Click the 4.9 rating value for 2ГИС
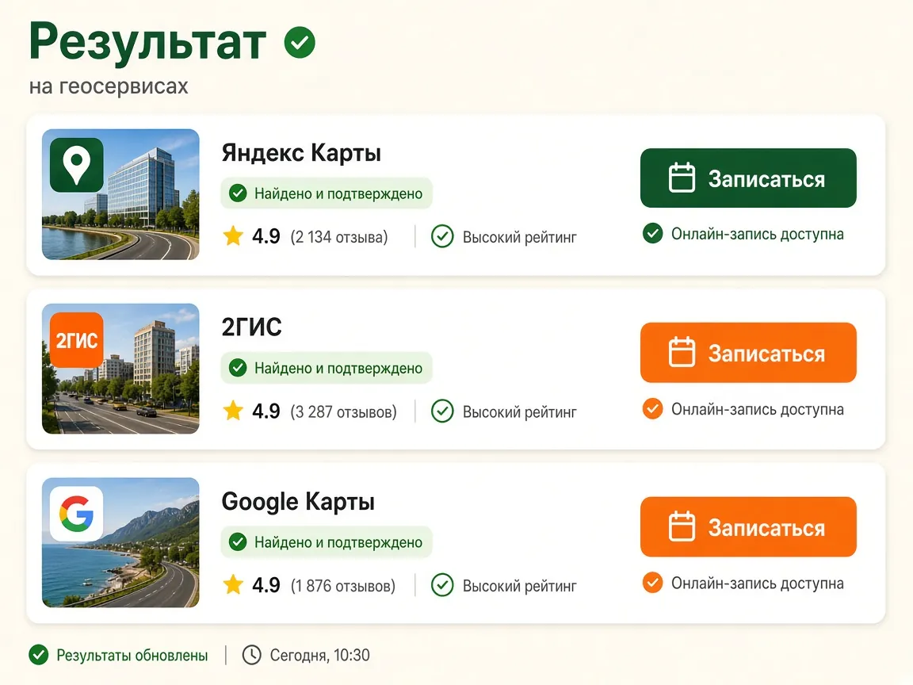Viewport: 913px width, 685px height. (266, 411)
